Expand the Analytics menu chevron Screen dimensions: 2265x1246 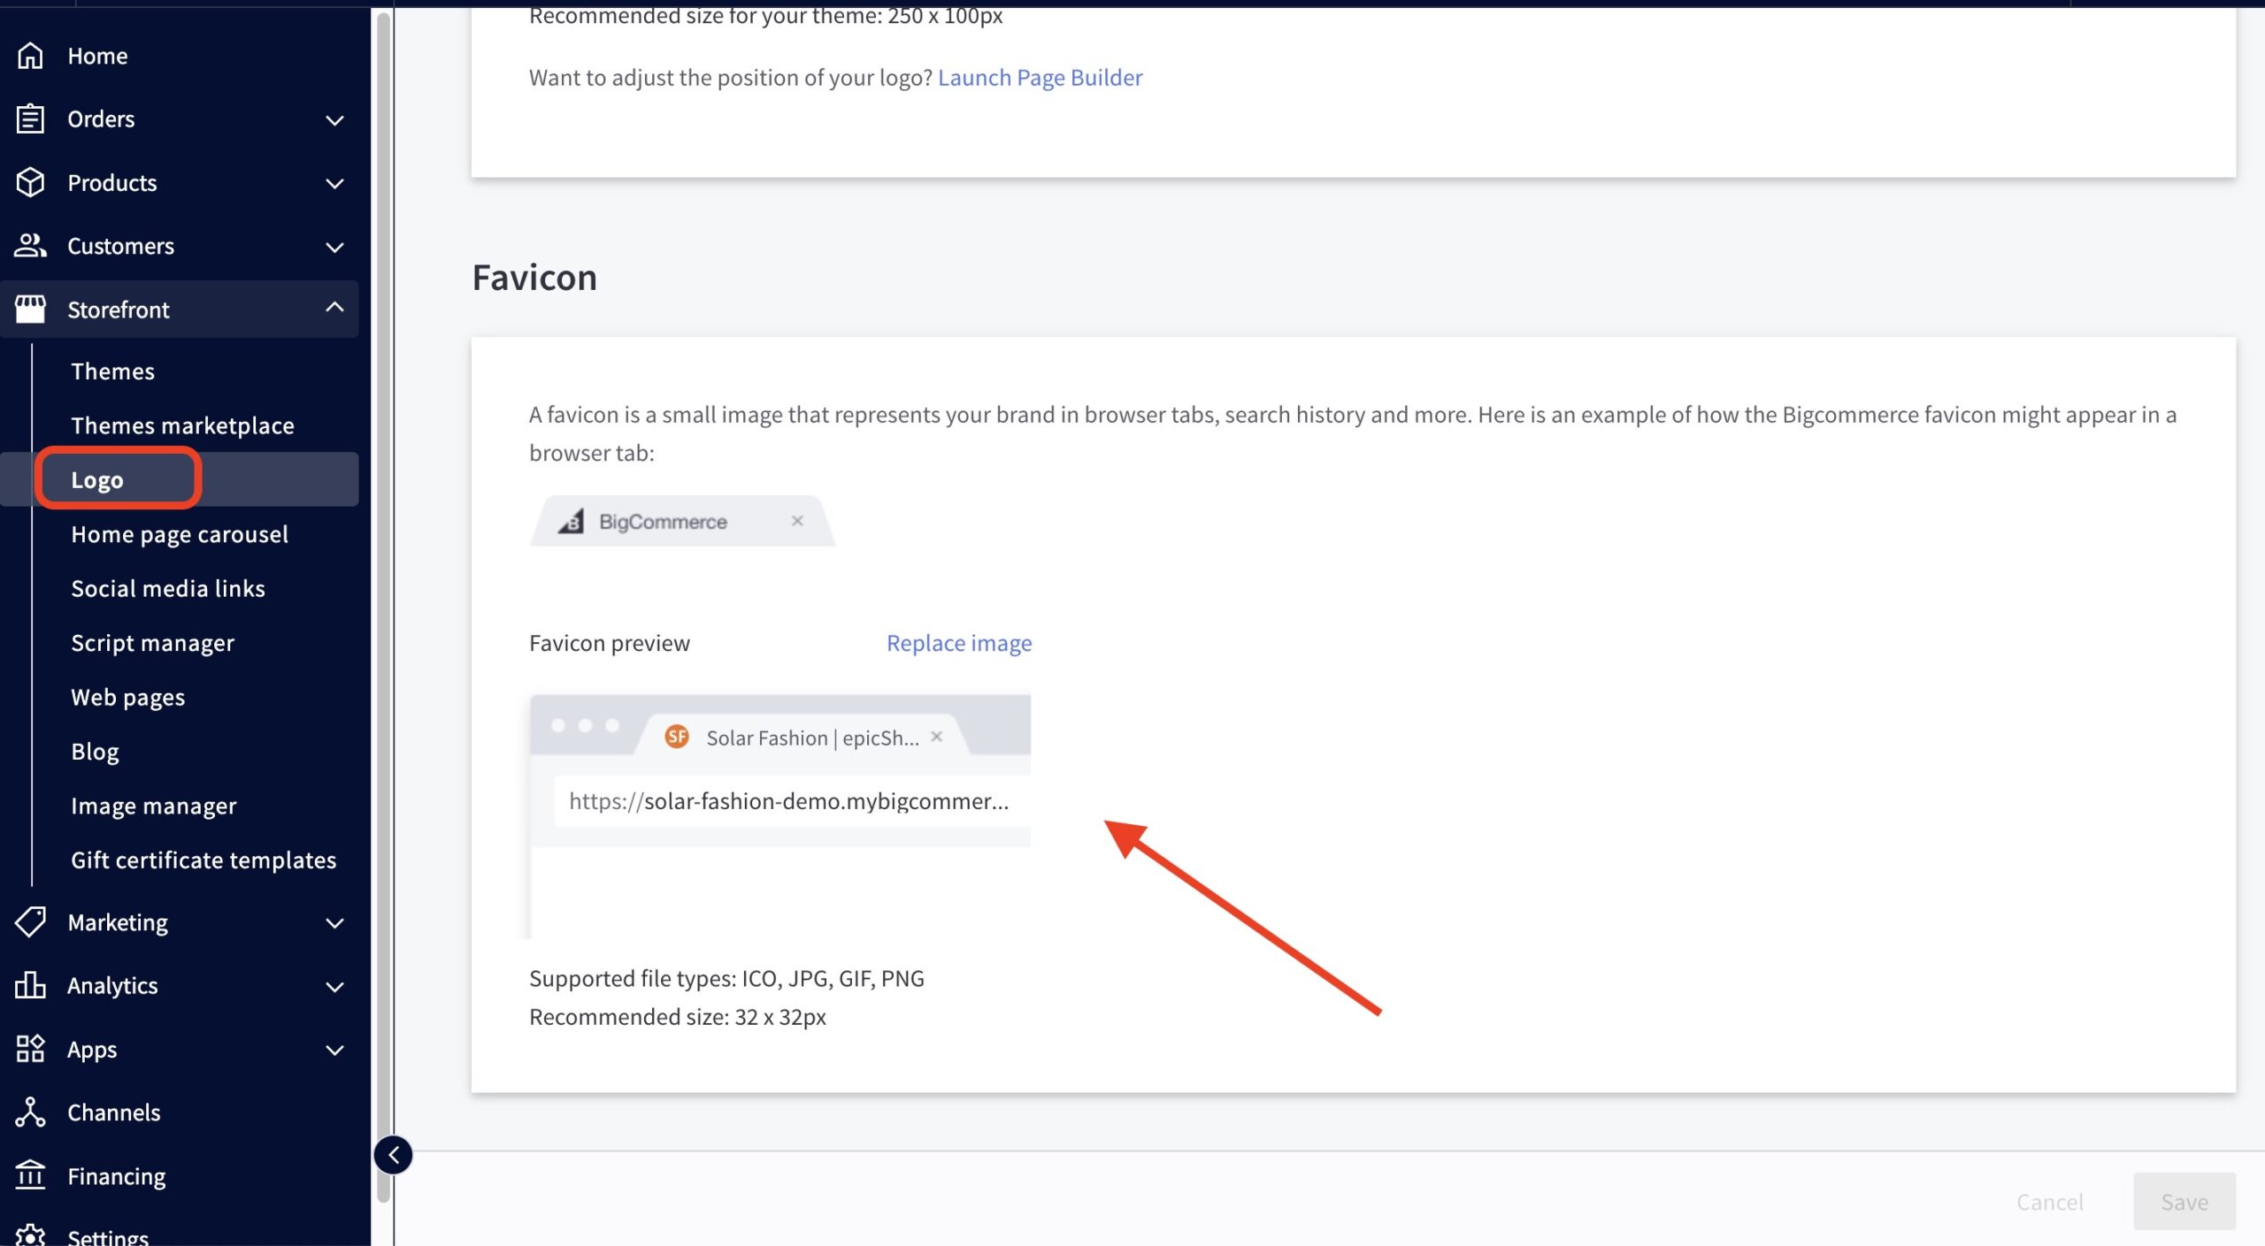click(334, 986)
